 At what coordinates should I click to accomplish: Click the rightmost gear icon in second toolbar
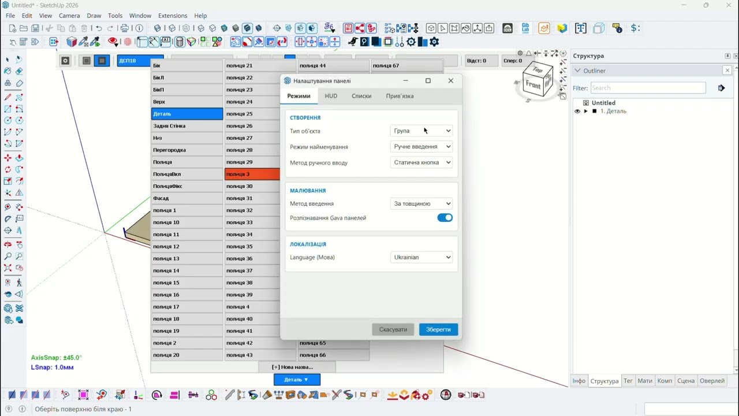coord(434,42)
